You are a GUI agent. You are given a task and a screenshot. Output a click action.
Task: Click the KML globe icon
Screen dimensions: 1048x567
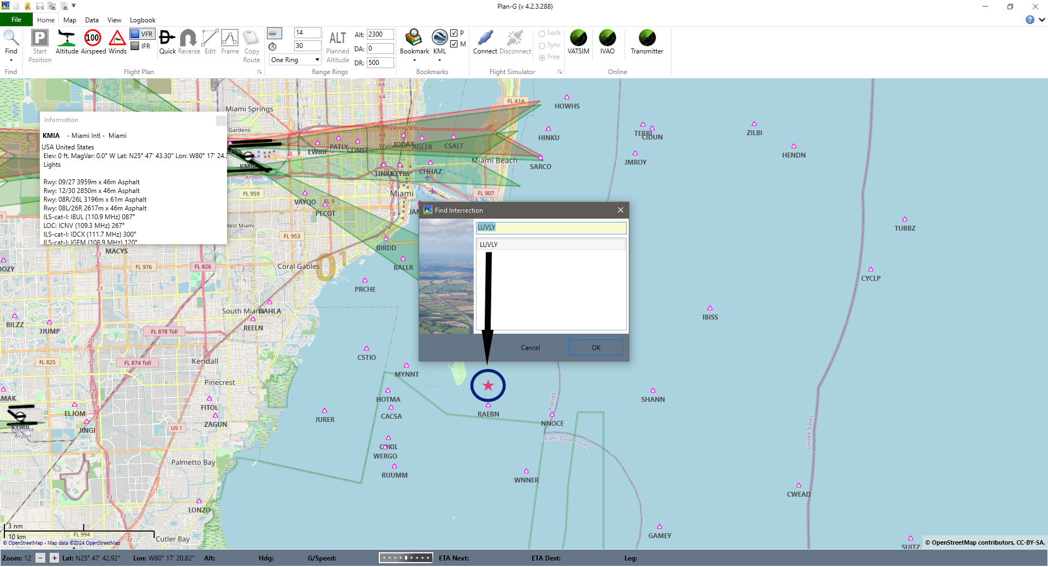[x=439, y=38]
